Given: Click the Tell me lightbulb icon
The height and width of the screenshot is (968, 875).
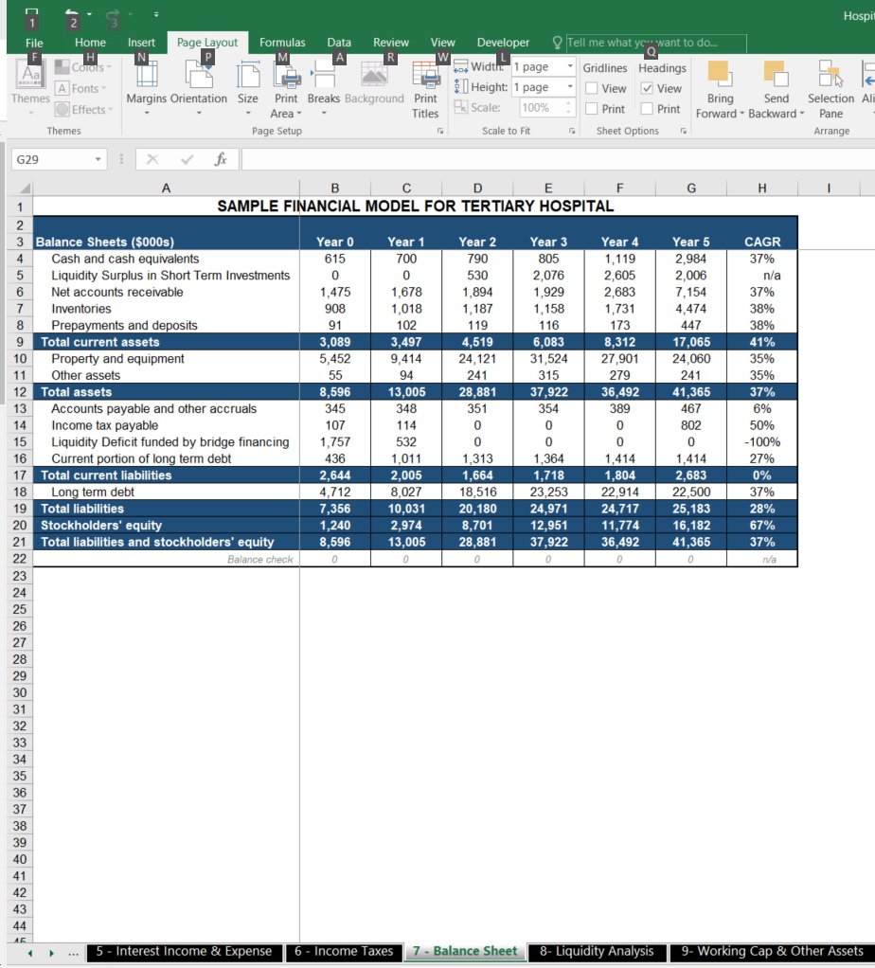Looking at the screenshot, I should click(557, 42).
